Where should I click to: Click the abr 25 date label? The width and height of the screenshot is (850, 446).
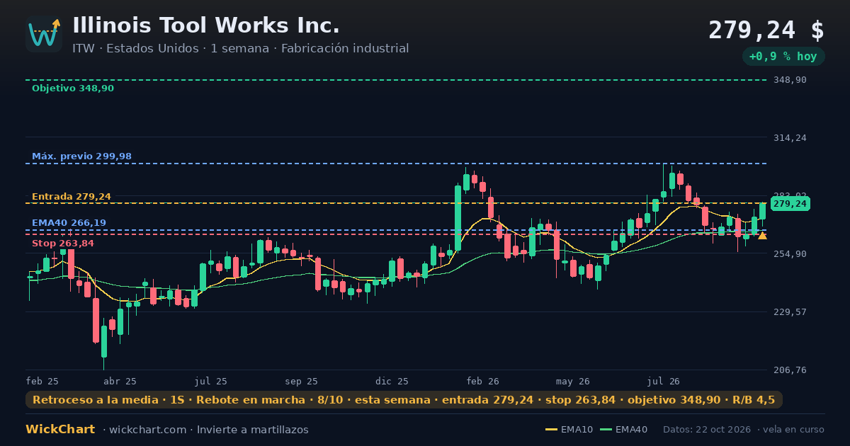[120, 382]
